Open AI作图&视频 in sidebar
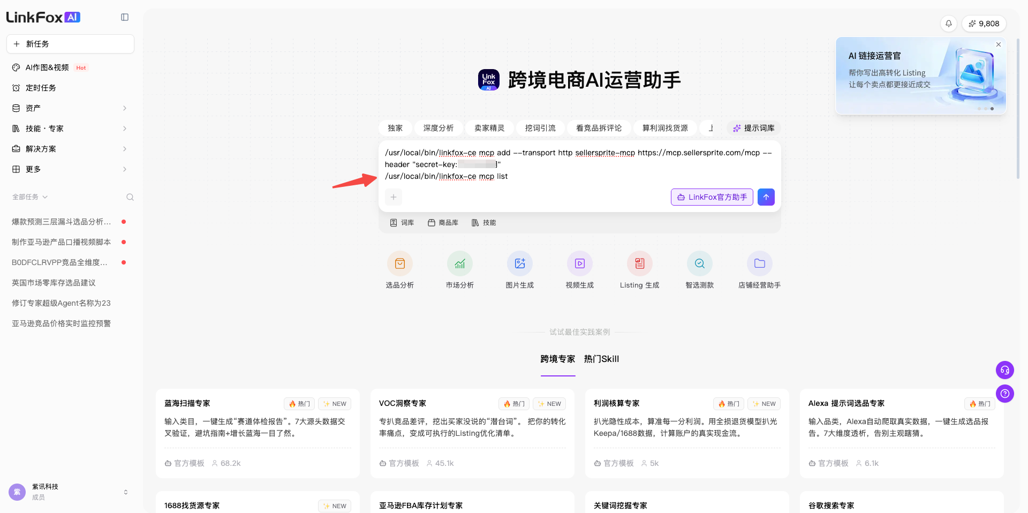 pos(70,67)
